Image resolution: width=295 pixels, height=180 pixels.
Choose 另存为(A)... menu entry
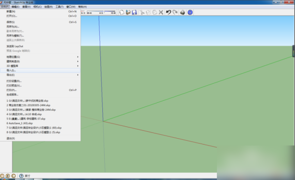40,27
